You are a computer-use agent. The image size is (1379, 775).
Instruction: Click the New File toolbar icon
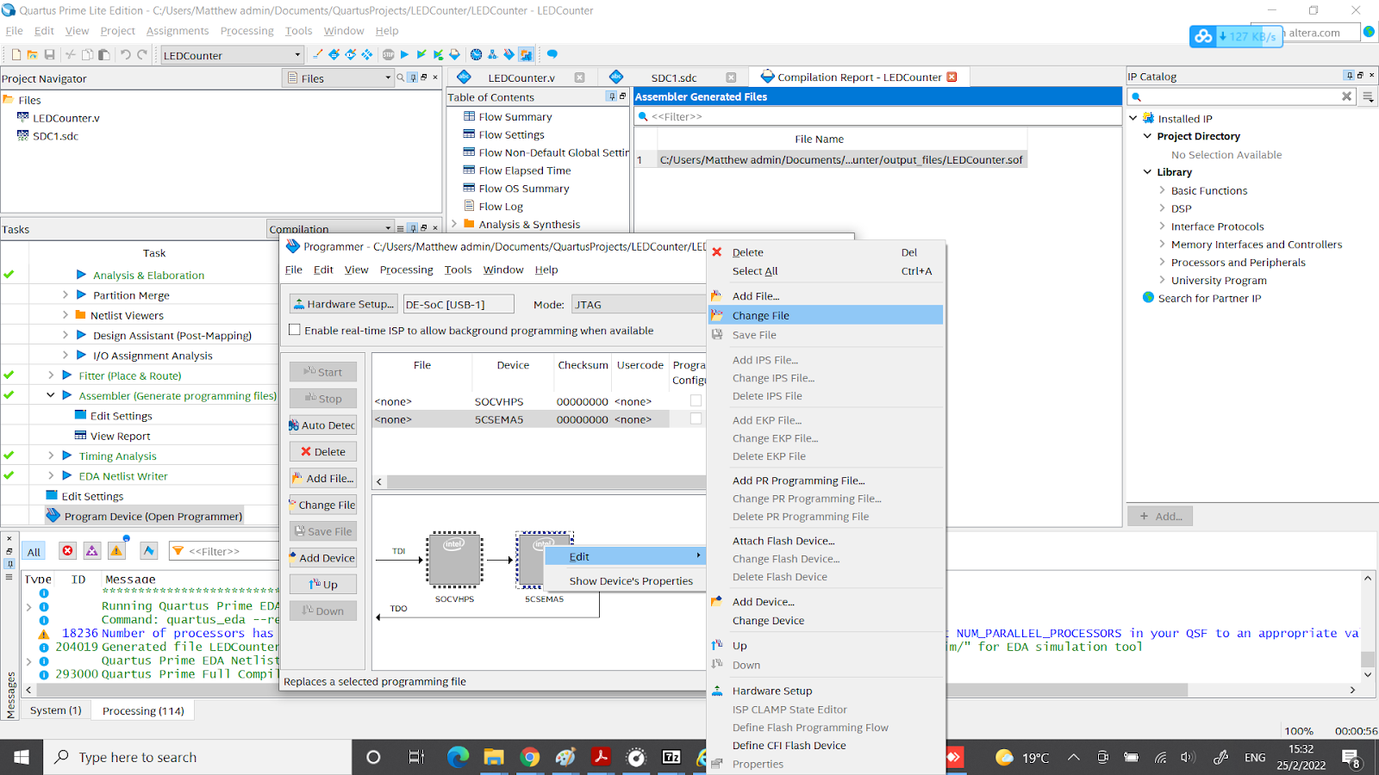(16, 54)
